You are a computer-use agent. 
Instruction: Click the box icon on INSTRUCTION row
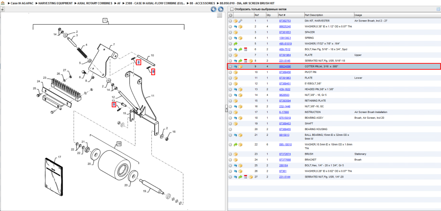(235, 112)
